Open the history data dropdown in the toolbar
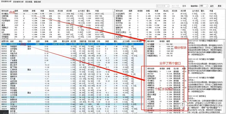The height and width of the screenshot is (114, 226). click(x=163, y=6)
